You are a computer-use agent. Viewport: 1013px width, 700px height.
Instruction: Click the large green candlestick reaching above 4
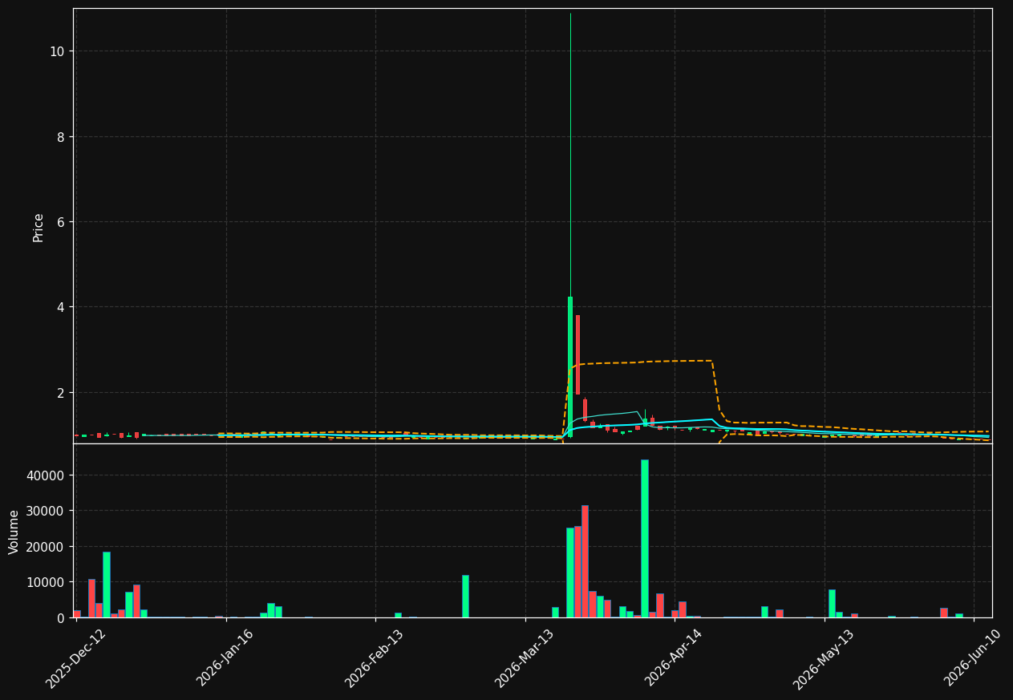[570, 366]
